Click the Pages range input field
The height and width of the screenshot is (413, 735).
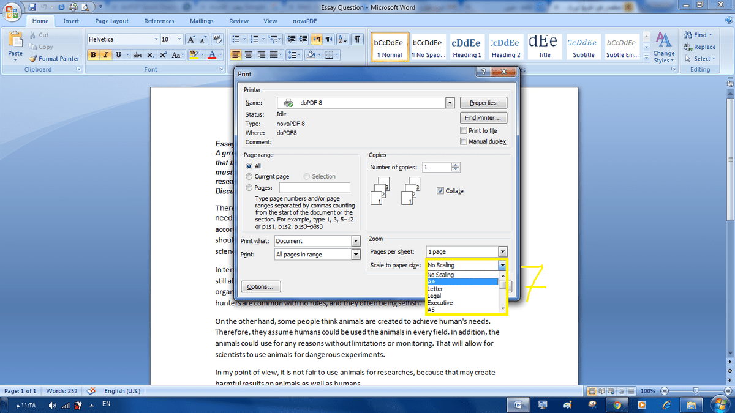click(x=314, y=188)
